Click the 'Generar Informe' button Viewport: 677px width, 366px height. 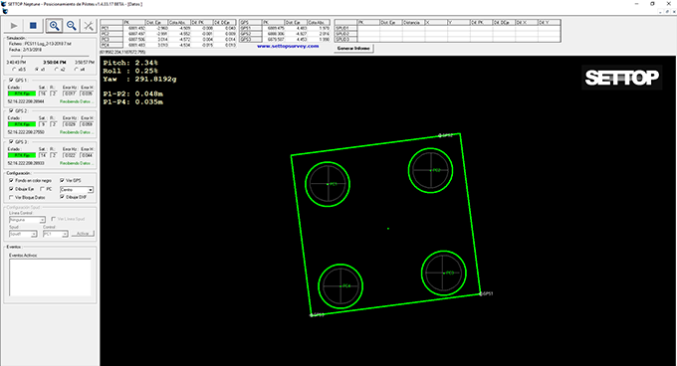point(353,49)
